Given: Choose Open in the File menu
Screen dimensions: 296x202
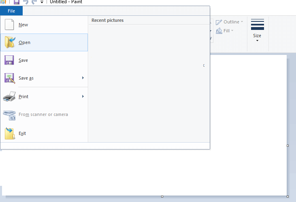Looking at the screenshot, I should click(44, 42).
